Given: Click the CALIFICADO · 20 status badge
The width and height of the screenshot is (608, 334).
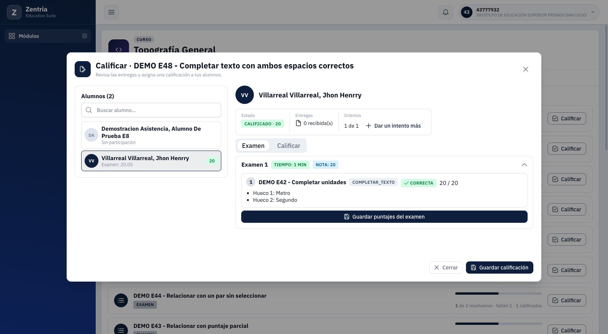Looking at the screenshot, I should point(263,124).
